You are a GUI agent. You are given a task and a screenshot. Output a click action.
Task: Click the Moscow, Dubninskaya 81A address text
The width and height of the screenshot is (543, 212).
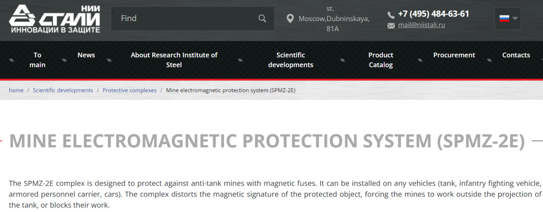click(333, 18)
